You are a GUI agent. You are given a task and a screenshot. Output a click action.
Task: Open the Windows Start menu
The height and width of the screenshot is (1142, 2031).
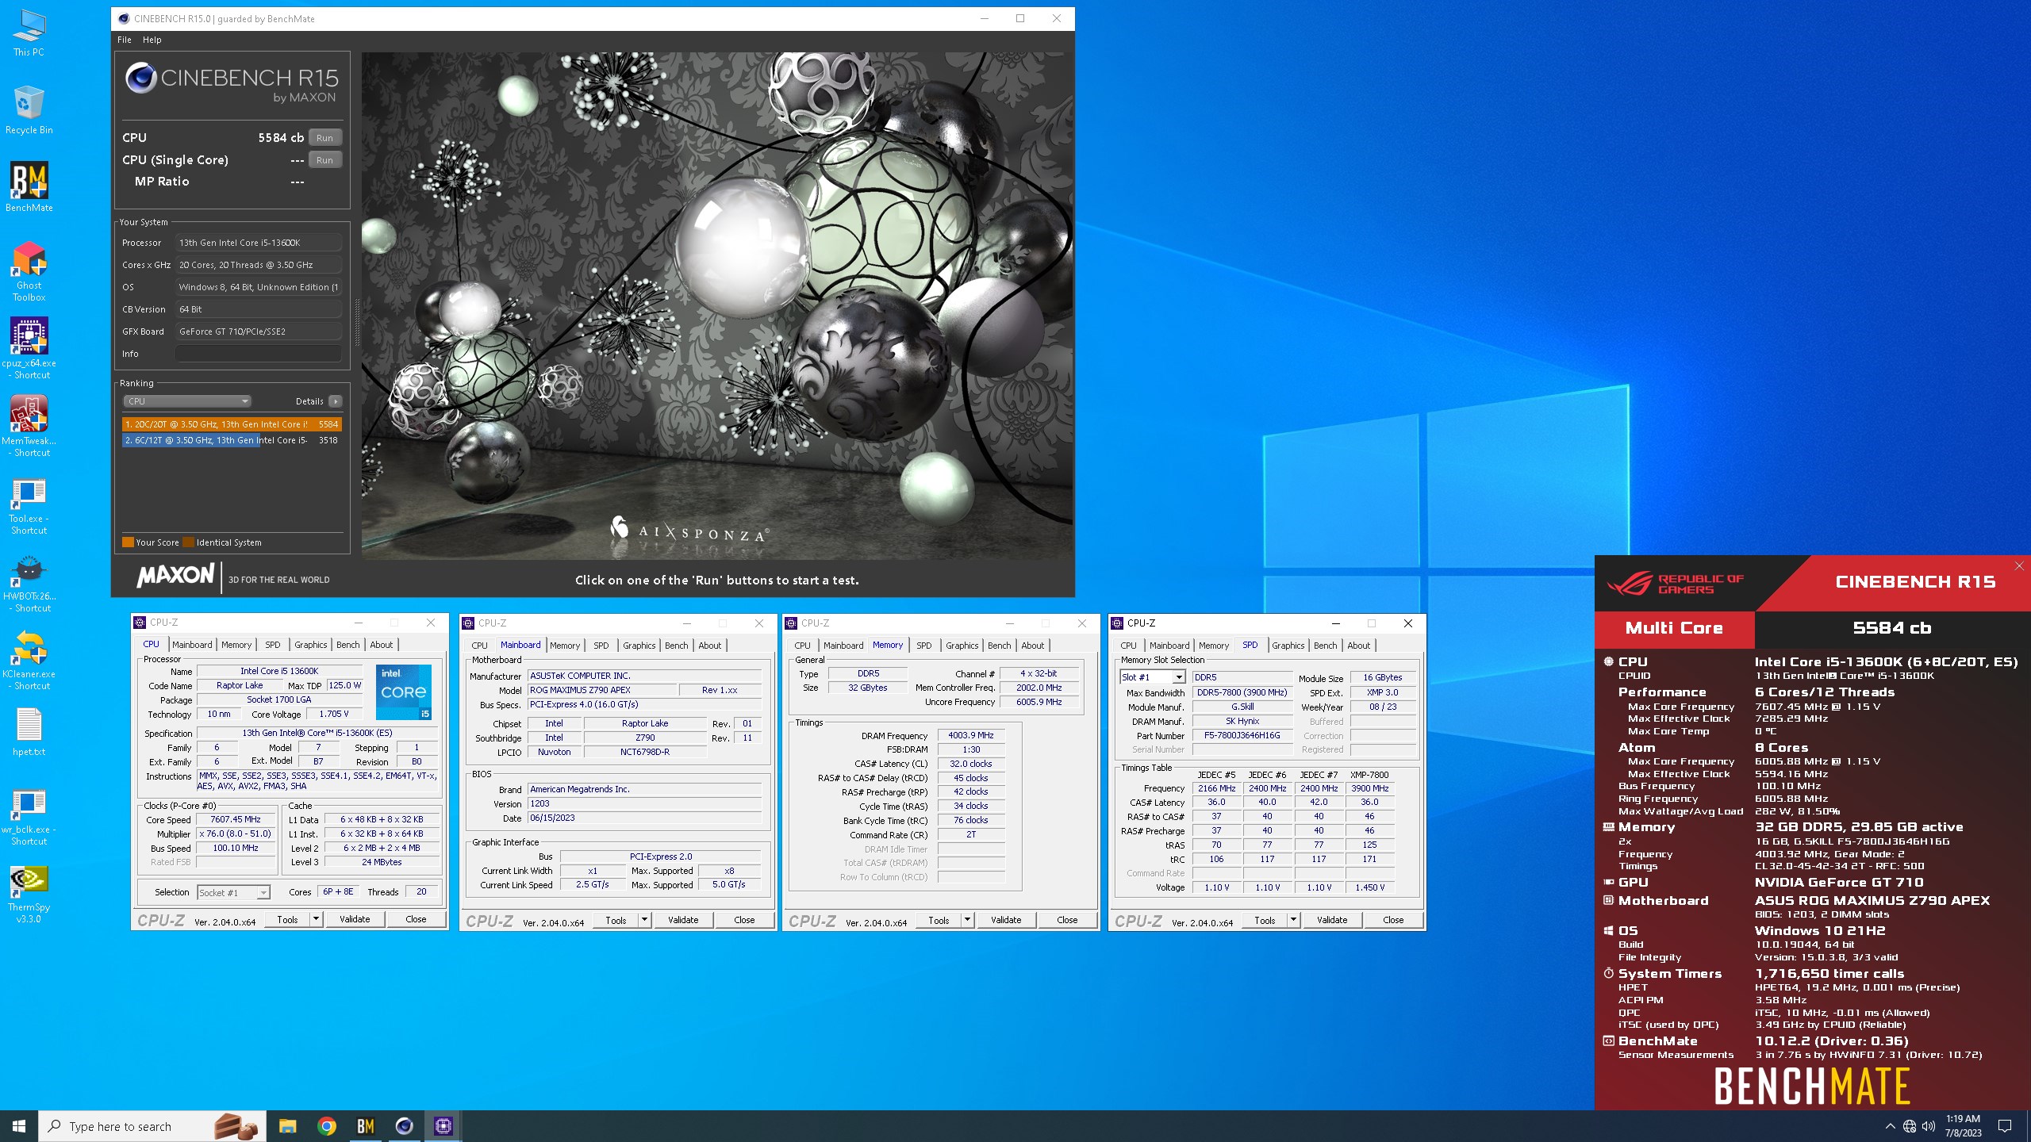(19, 1126)
